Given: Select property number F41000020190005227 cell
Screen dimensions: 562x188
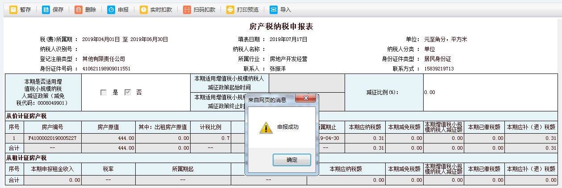Looking at the screenshot, I should pos(53,139).
